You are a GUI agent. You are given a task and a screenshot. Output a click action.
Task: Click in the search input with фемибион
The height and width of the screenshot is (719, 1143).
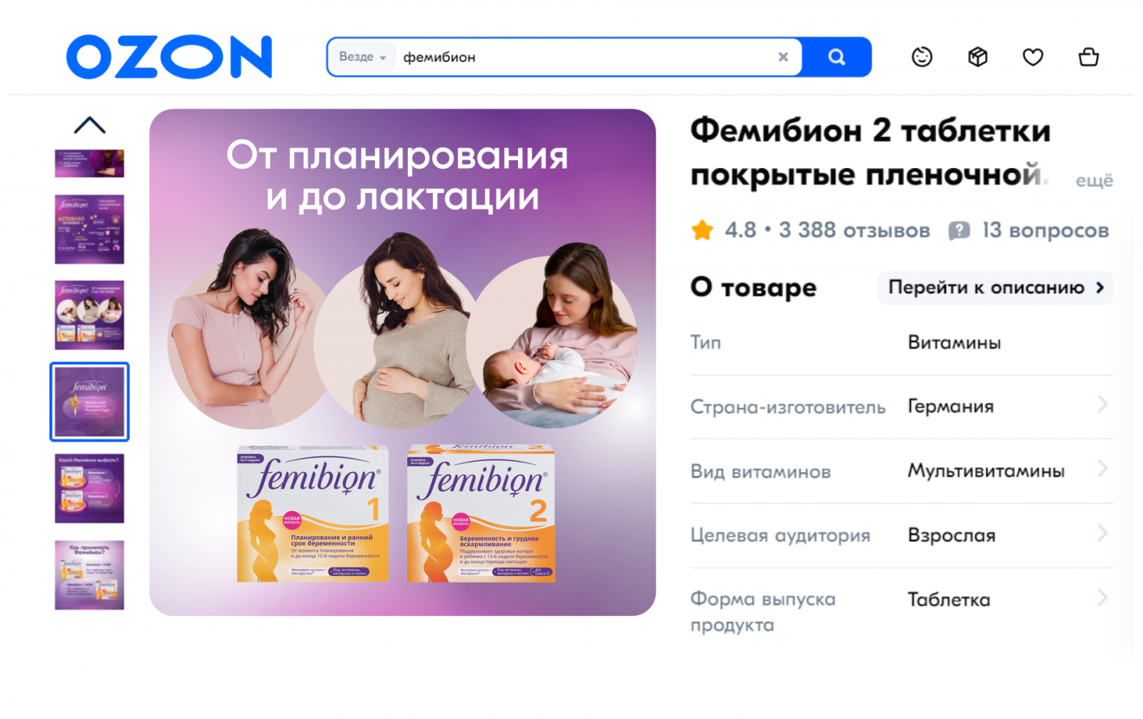pyautogui.click(x=586, y=57)
